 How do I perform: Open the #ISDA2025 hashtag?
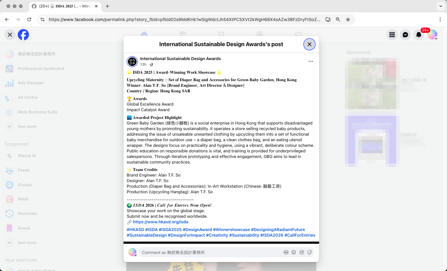[170, 229]
